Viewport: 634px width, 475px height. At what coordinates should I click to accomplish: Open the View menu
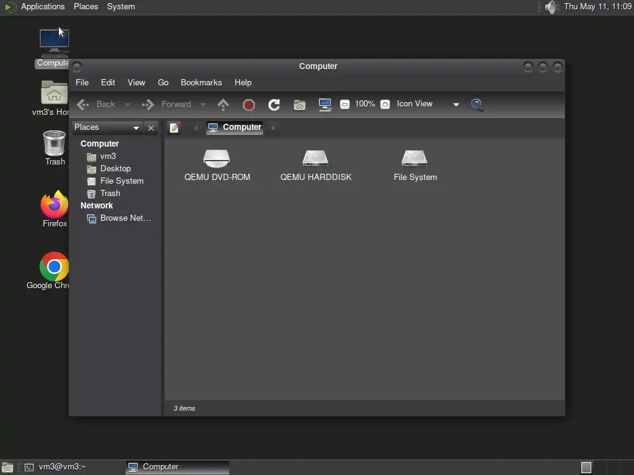coord(136,82)
